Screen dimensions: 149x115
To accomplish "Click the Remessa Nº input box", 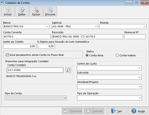I will [x=135, y=36].
